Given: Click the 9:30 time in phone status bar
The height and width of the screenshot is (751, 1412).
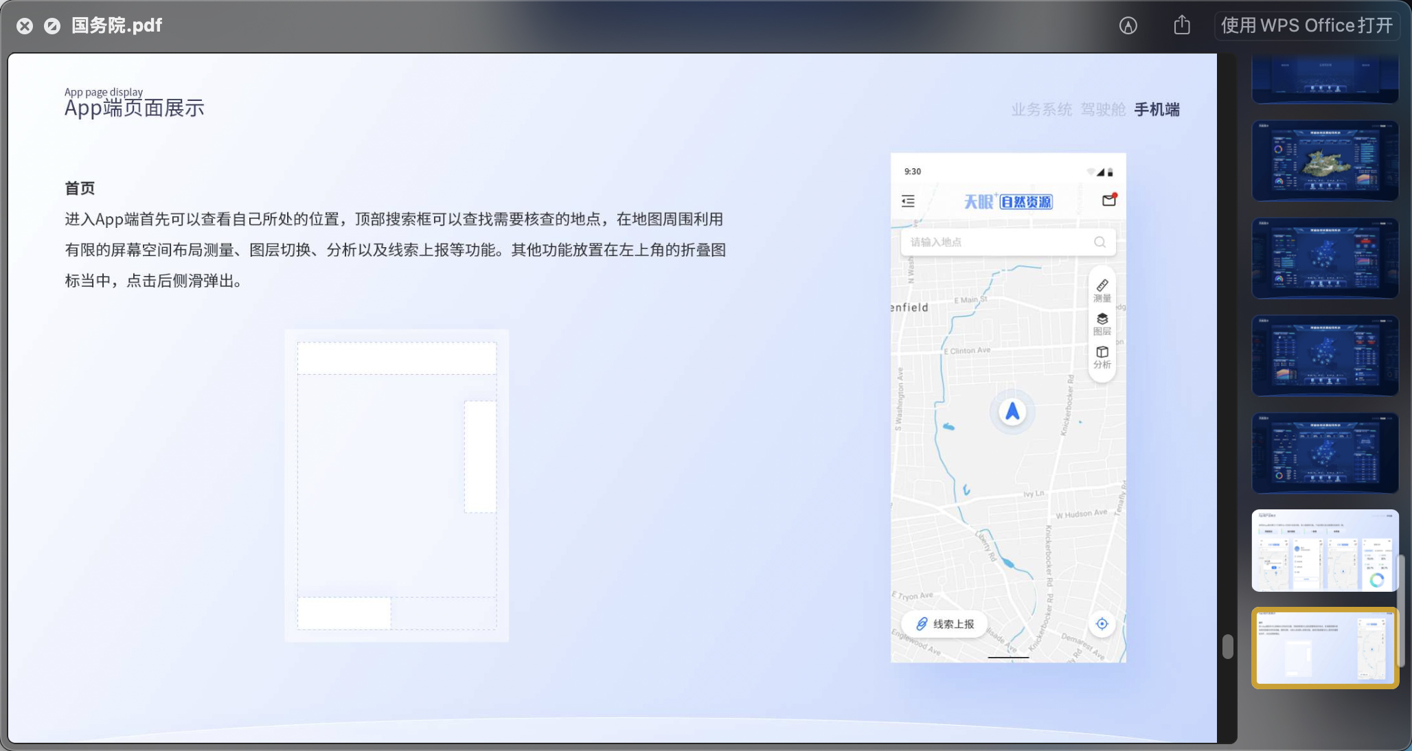Looking at the screenshot, I should 912,172.
